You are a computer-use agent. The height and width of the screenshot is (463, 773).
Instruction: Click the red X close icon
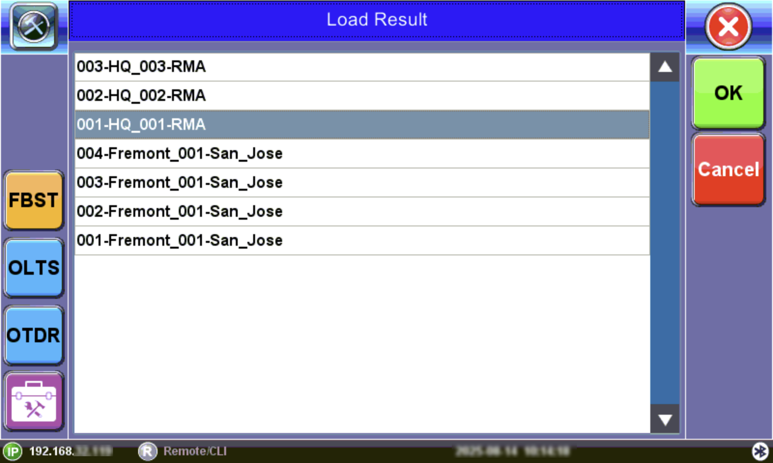[728, 27]
